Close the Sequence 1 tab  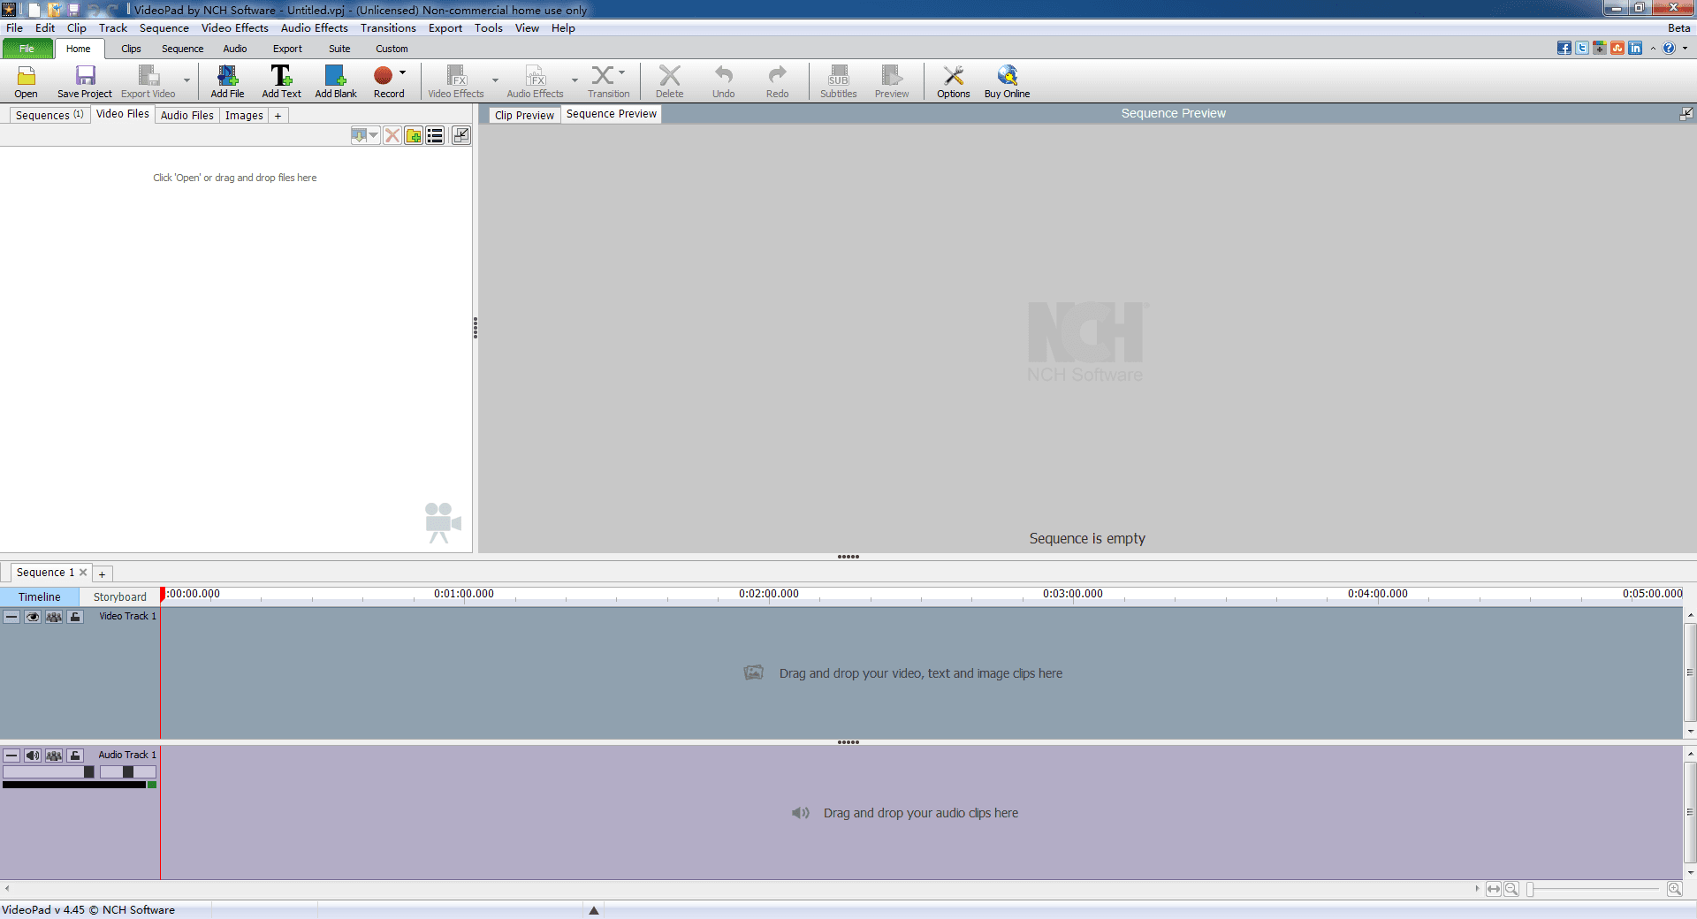click(x=83, y=572)
